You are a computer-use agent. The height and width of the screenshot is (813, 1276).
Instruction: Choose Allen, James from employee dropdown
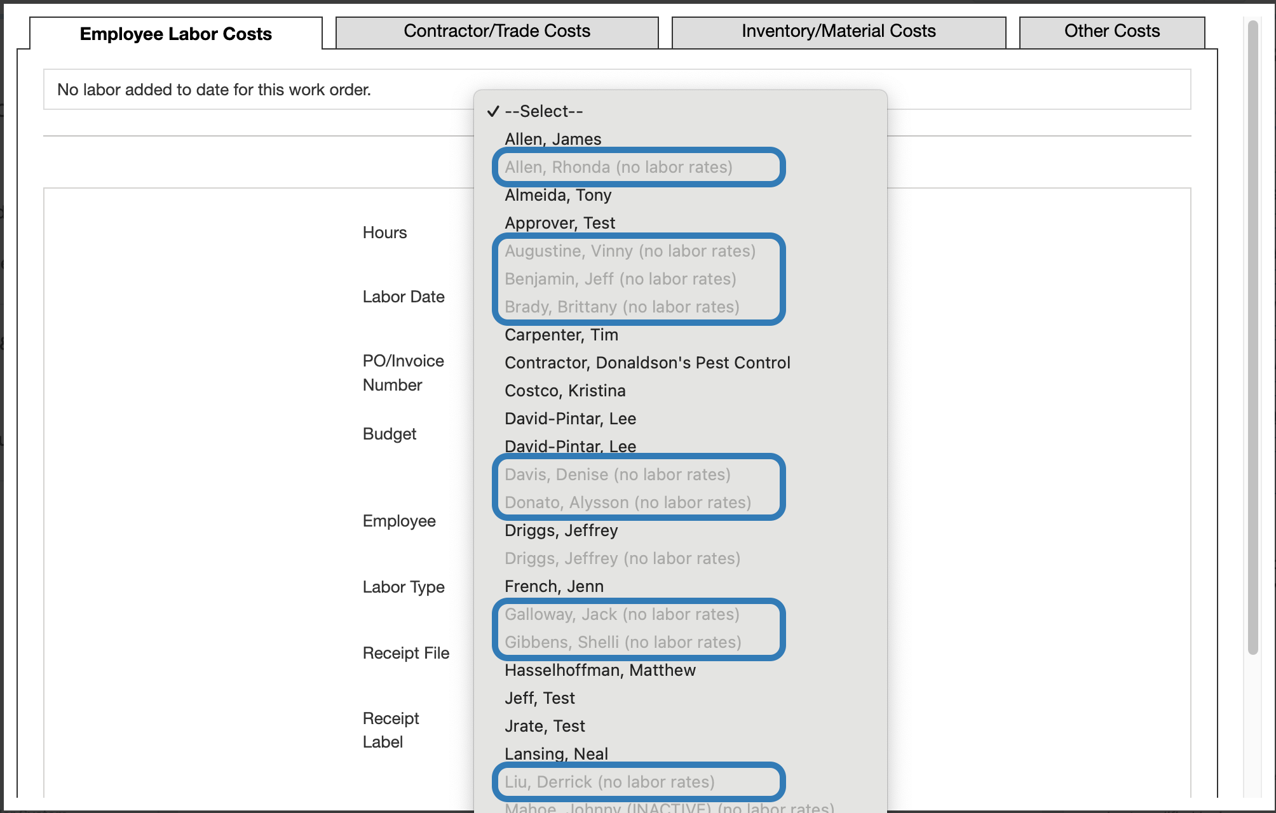click(553, 139)
